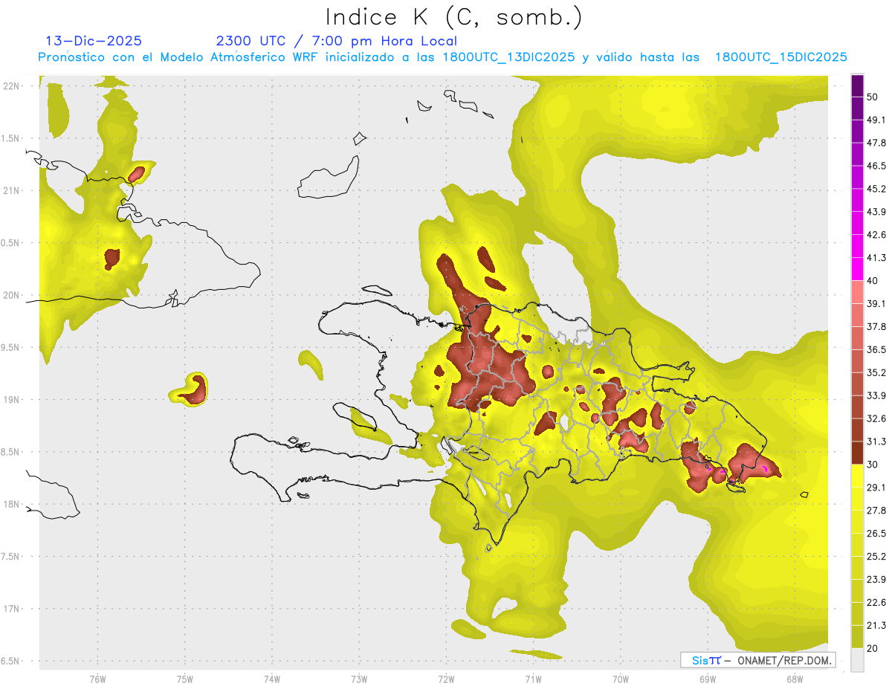The image size is (892, 689).
Task: Click legend value '47.8'
Action: click(876, 143)
